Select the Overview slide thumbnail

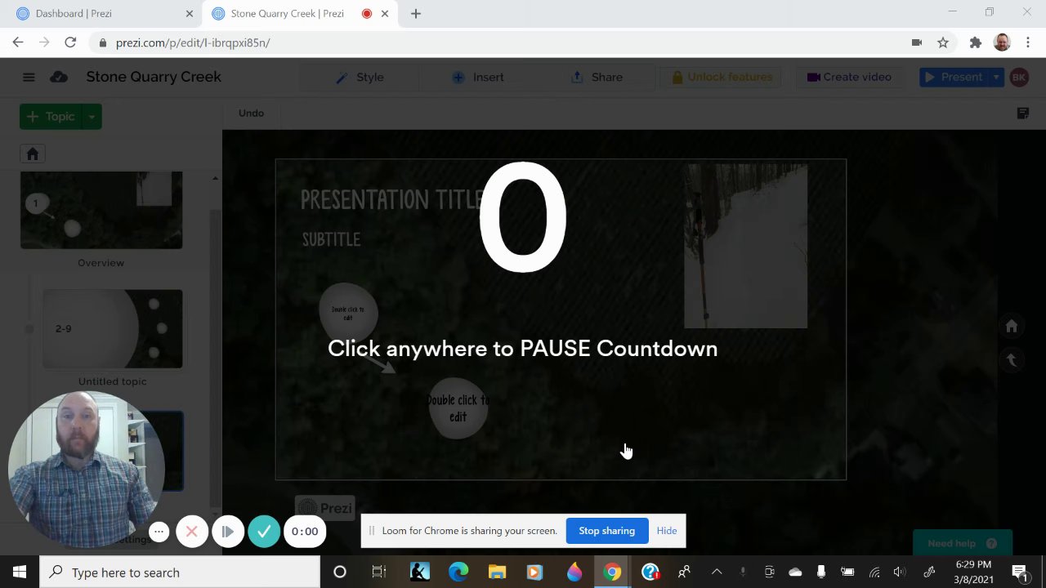(101, 210)
